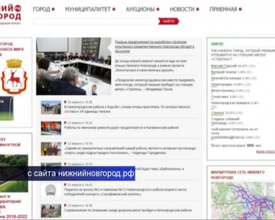Screen dimensions: 275x220
Task: Click red dot beside ГОРОД menu
Action: coord(53,9)
